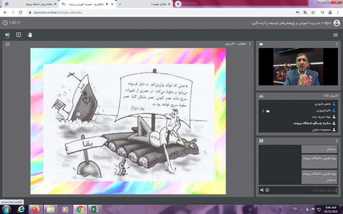The height and width of the screenshot is (214, 343).
Task: Open video panel options menu
Action: [337, 44]
